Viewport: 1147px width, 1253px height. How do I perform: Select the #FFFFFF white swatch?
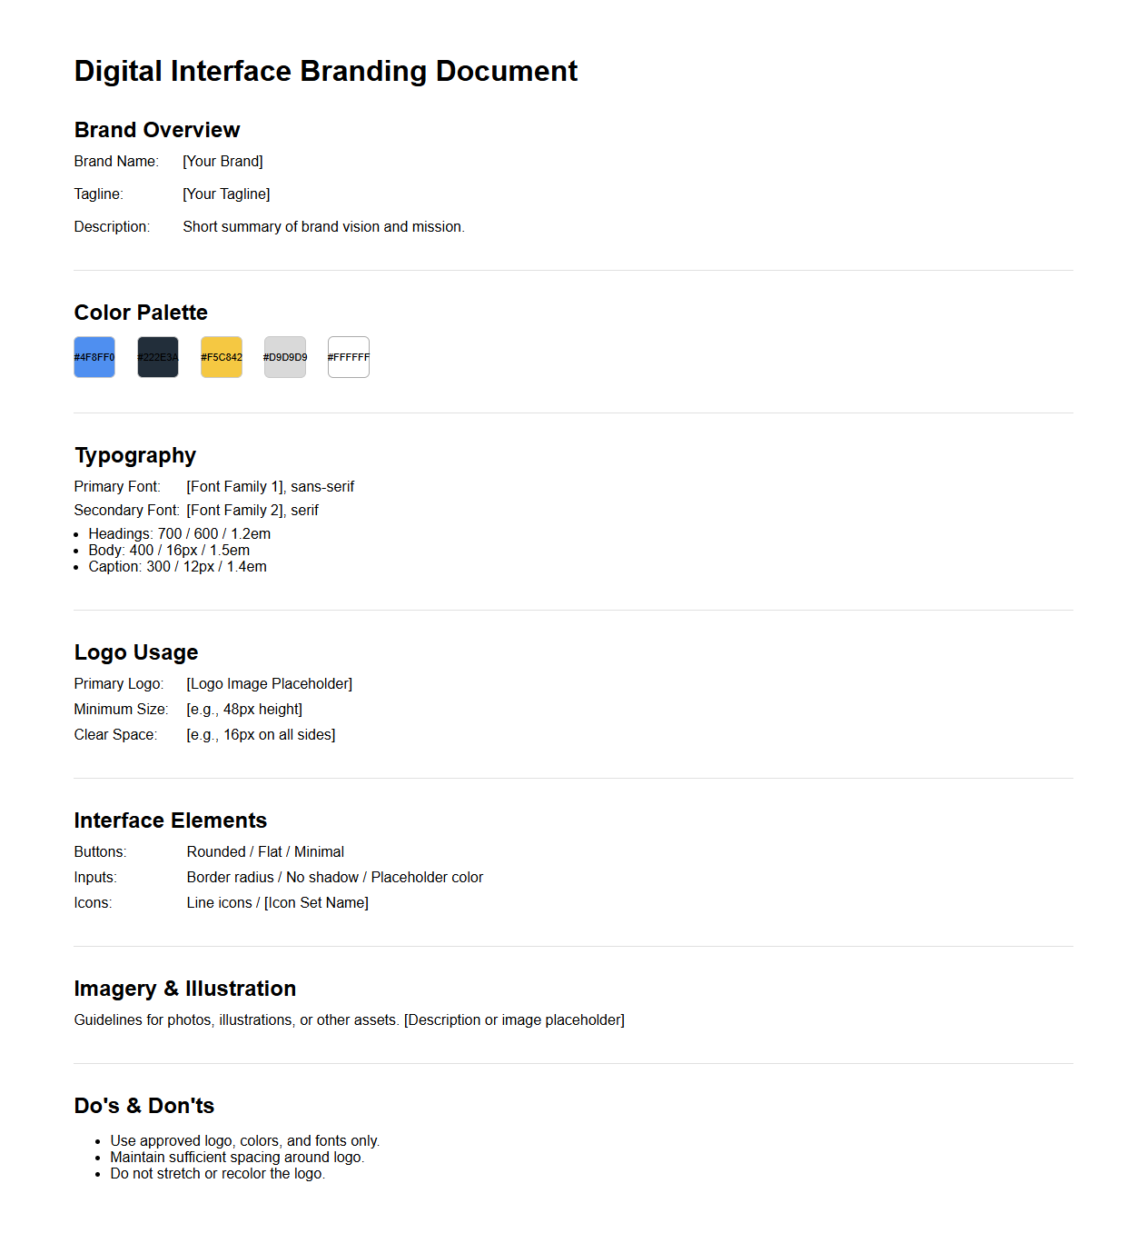348,356
